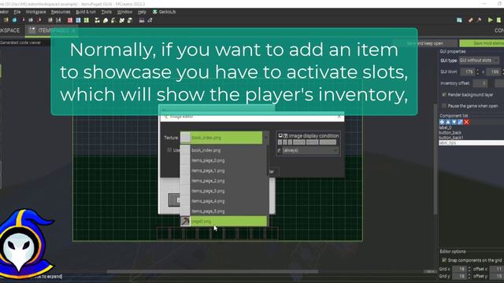Select items_page_0.png from texture list
This screenshot has width=504, height=283.
point(224,160)
